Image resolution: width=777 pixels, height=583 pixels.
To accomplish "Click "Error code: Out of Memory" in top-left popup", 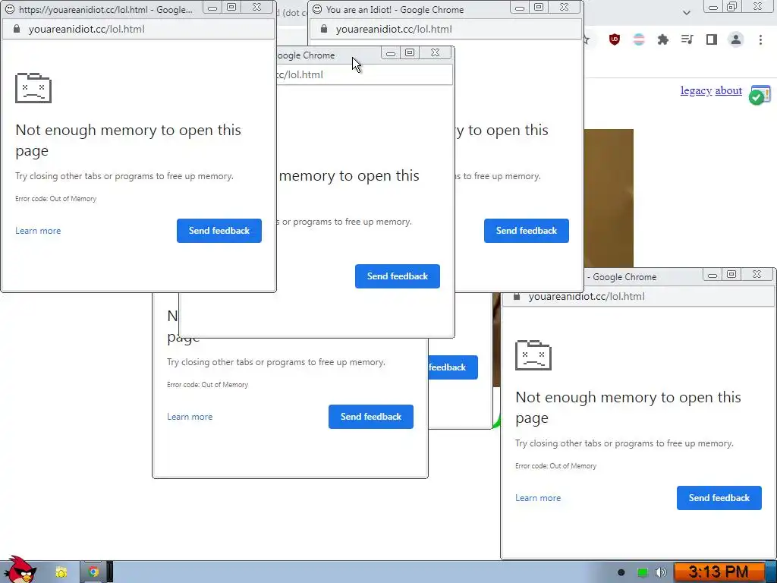I will (x=56, y=199).
